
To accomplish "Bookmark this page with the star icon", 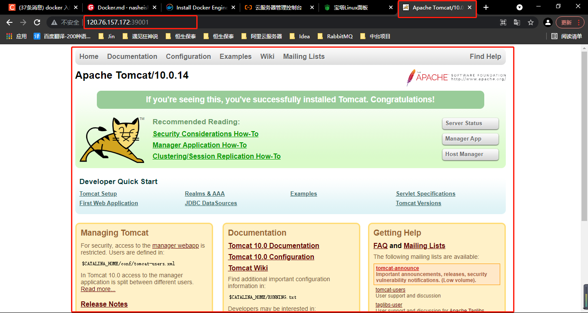I will 531,22.
